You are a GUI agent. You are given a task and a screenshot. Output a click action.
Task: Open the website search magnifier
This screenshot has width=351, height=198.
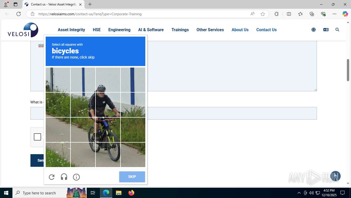337,30
